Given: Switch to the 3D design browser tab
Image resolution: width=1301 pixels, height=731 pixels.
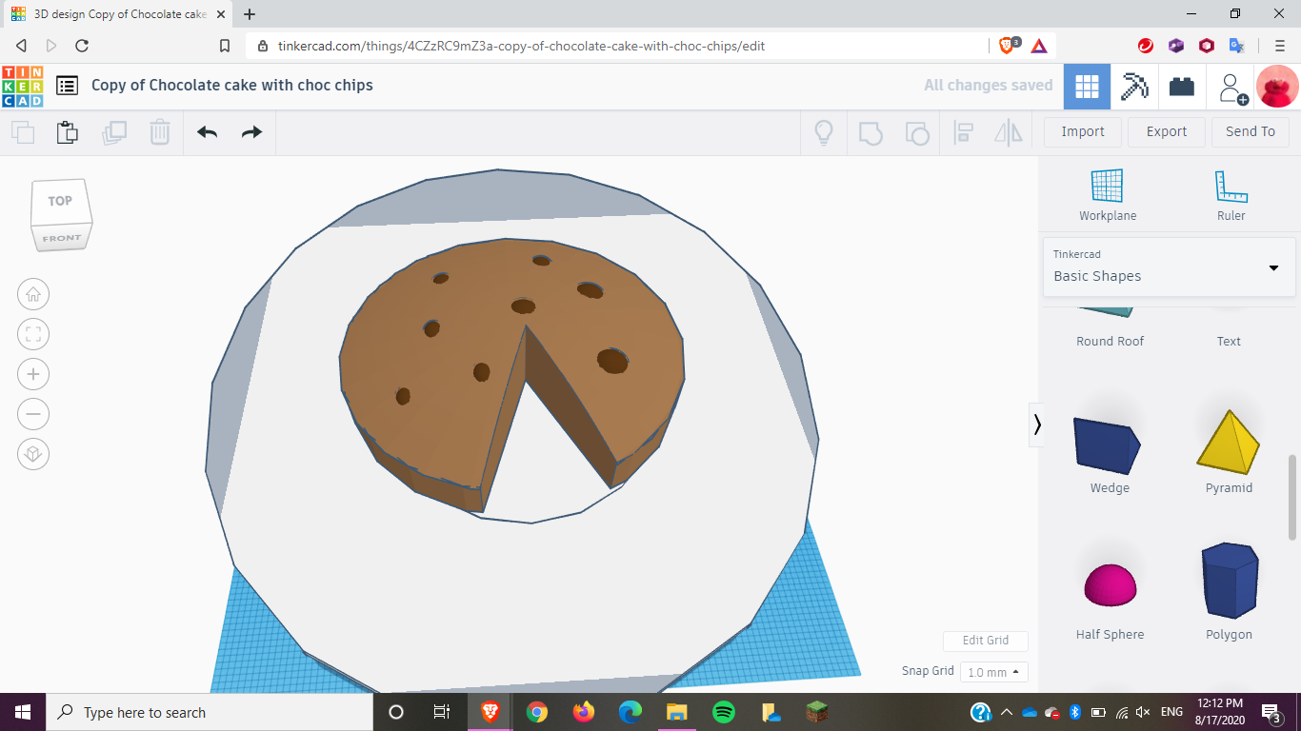Looking at the screenshot, I should pyautogui.click(x=114, y=15).
